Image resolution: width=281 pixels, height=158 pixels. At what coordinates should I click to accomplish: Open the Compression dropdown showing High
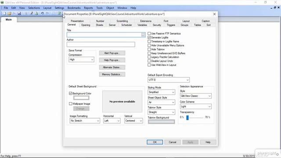click(81, 60)
